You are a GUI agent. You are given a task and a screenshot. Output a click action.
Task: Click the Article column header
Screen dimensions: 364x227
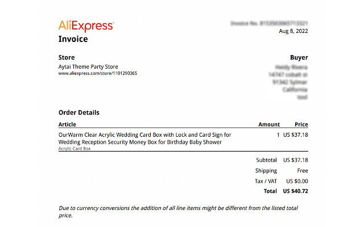coord(67,124)
